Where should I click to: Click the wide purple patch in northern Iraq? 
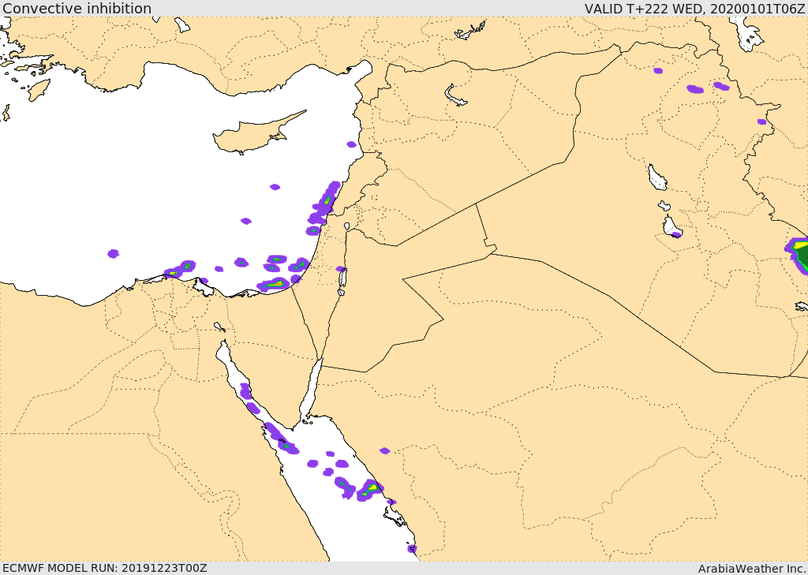coord(694,89)
